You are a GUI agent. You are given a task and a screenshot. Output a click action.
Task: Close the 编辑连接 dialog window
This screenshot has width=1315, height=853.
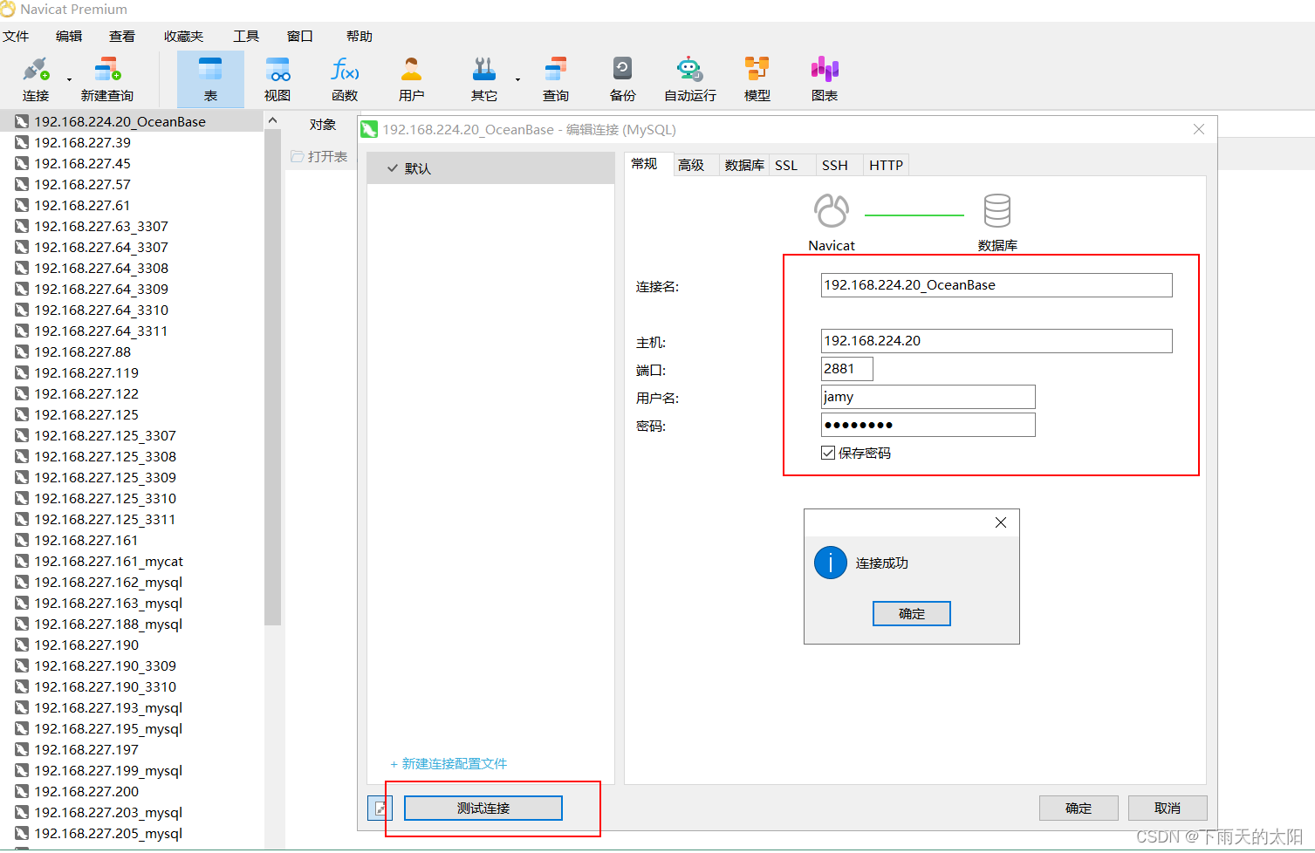[x=1199, y=129]
